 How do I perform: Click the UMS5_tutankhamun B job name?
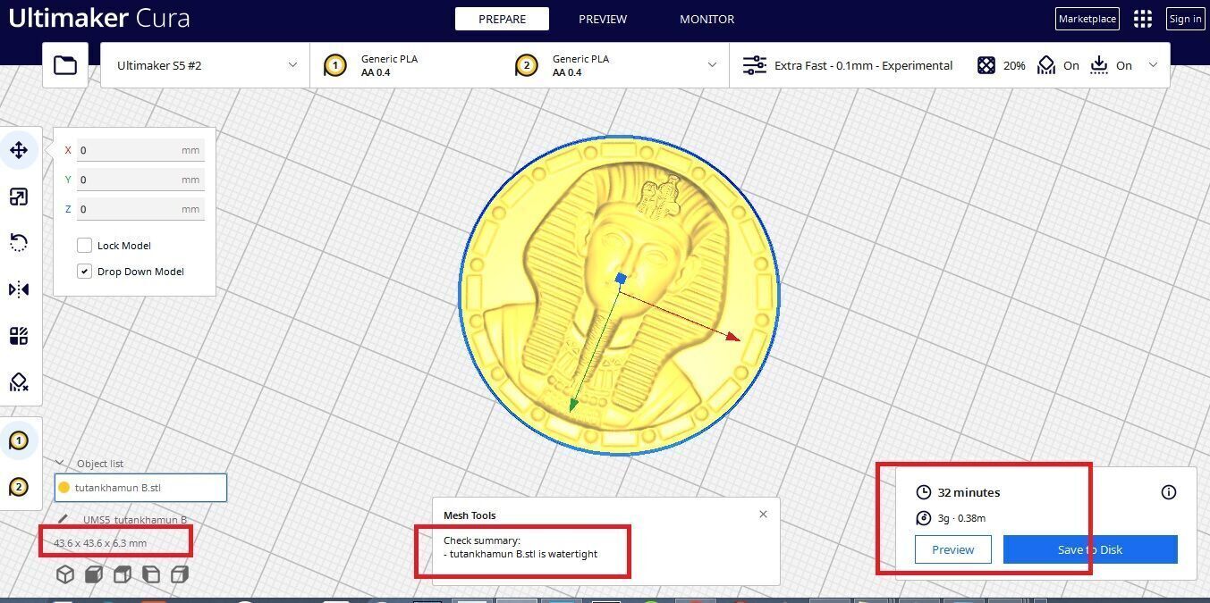tap(135, 520)
